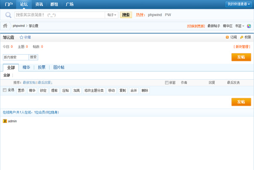Image resolution: width=254 pixels, height=170 pixels.
Task: Click the 权限 link
Action: 248,37
